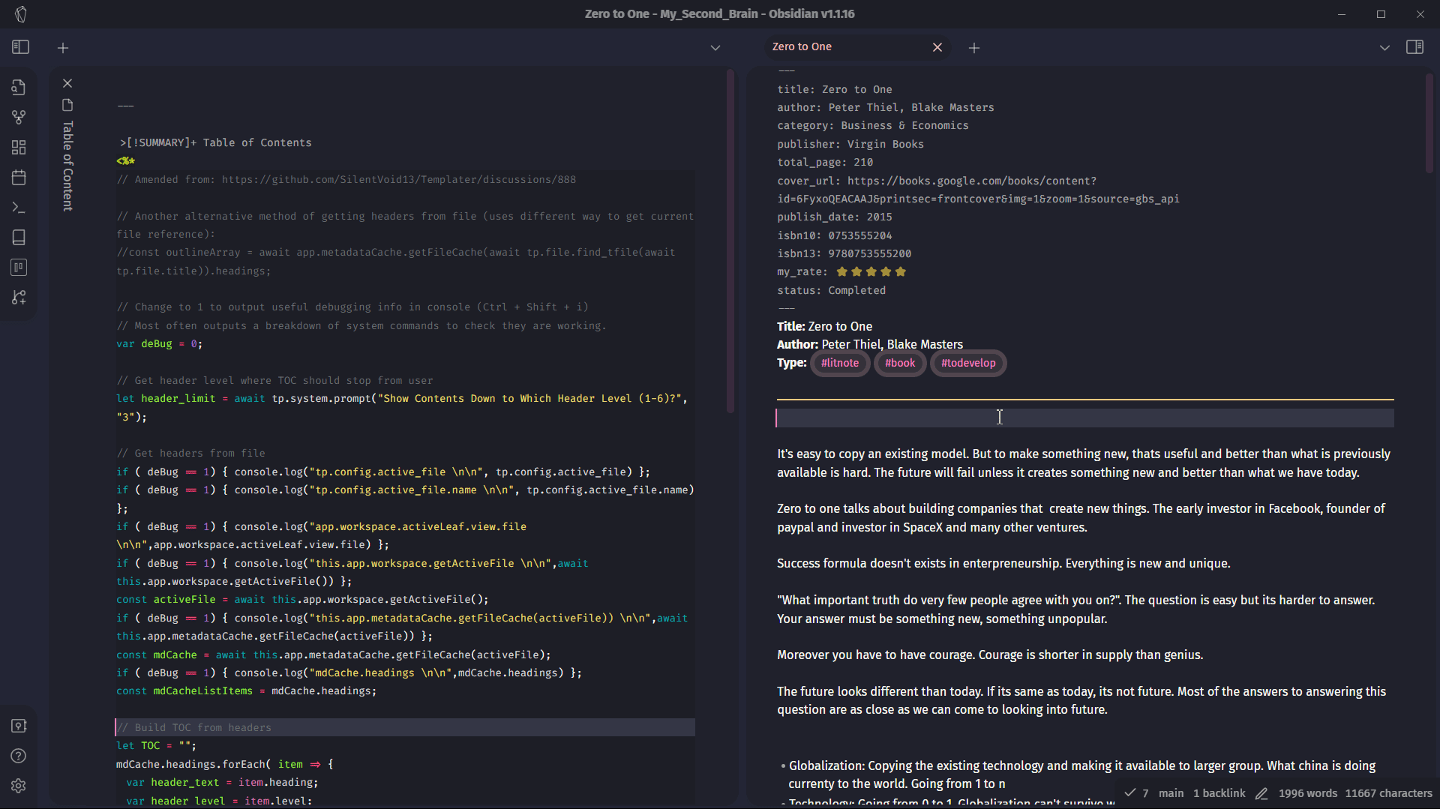
Task: Open Obsidian settings gear
Action: [19, 786]
